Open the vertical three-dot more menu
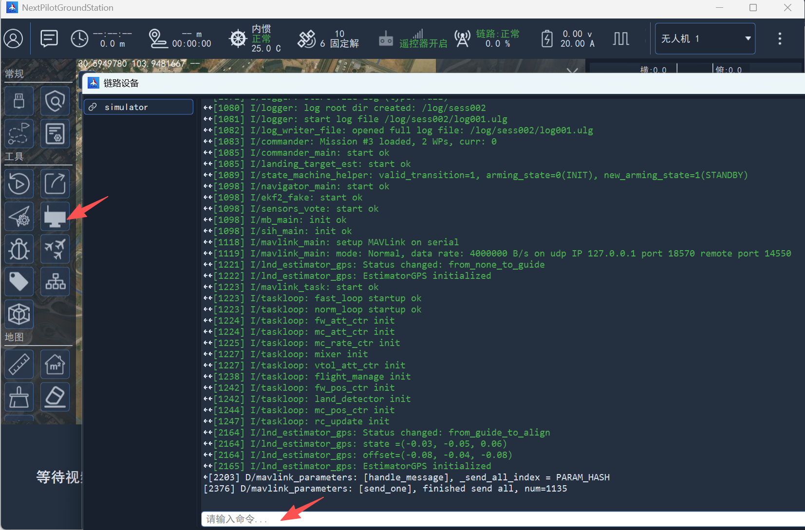 tap(780, 38)
